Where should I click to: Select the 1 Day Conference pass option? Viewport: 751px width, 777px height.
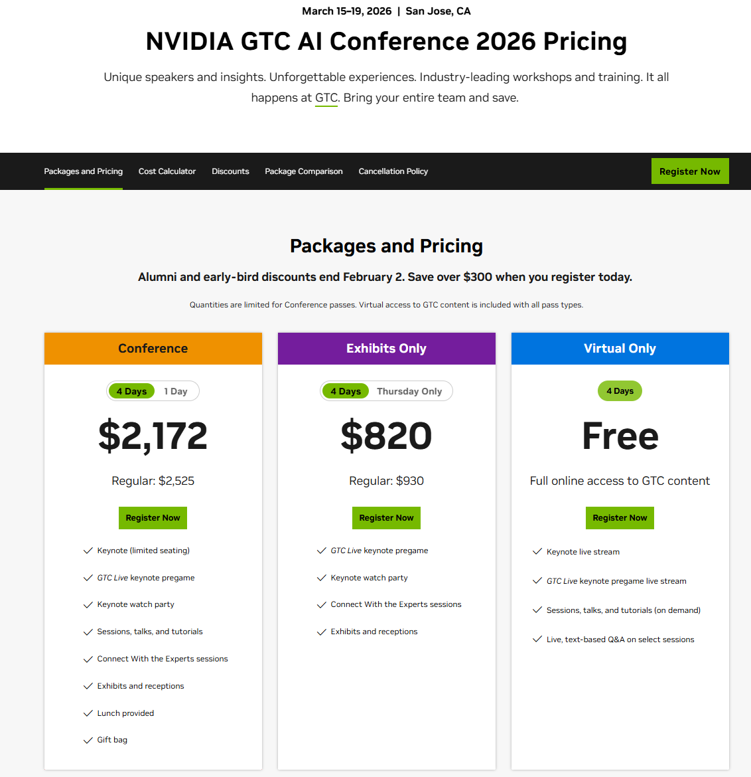coord(176,391)
